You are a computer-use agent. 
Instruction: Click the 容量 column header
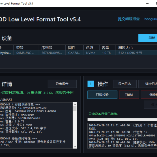pos(107,48)
